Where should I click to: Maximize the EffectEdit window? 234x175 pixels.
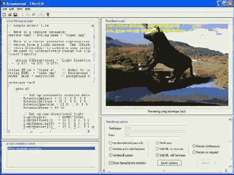[x=225, y=4]
